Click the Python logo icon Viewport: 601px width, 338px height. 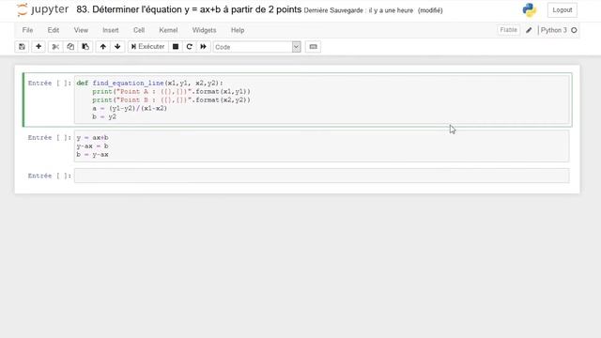click(x=530, y=10)
